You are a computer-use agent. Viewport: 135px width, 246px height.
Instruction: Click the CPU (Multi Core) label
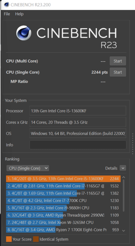coord(22,61)
